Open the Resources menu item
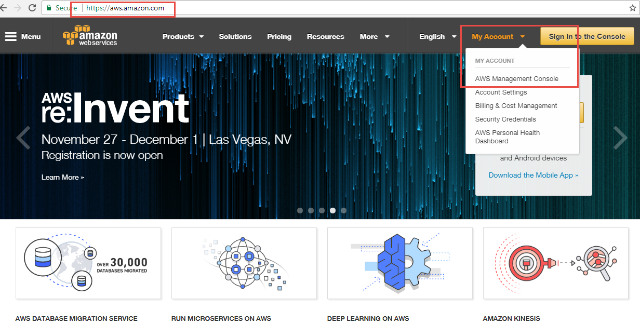The image size is (640, 324). click(x=326, y=36)
